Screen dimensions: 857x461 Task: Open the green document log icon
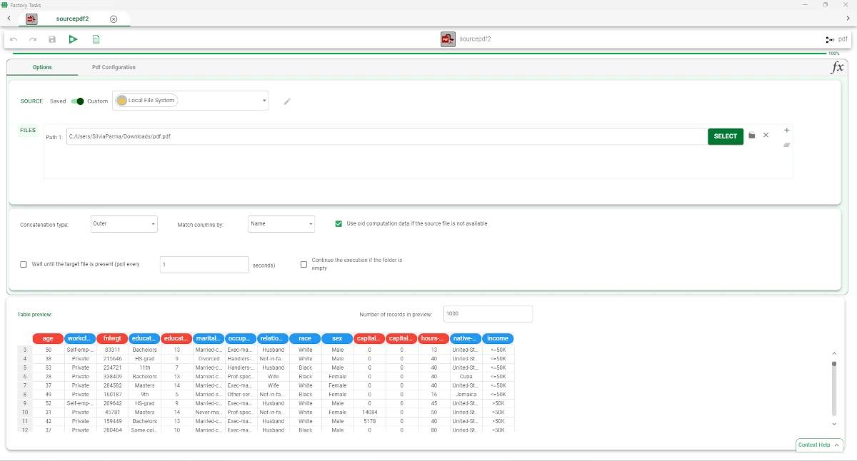[x=96, y=39]
